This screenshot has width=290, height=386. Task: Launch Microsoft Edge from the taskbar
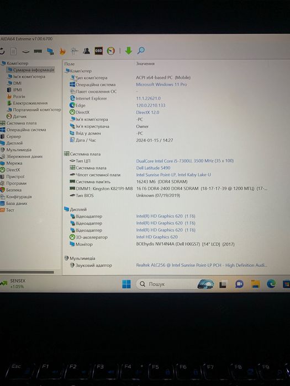tap(271, 284)
